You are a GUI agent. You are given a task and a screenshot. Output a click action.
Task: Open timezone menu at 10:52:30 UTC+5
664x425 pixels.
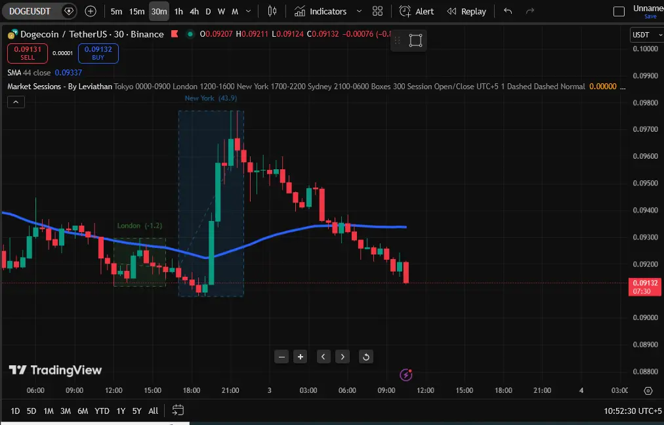pyautogui.click(x=633, y=411)
